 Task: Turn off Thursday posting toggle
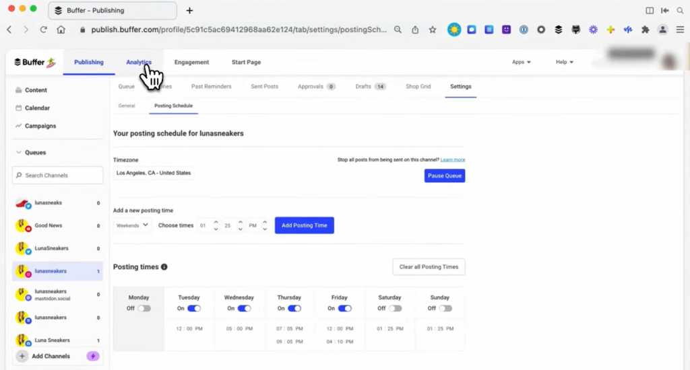point(294,309)
